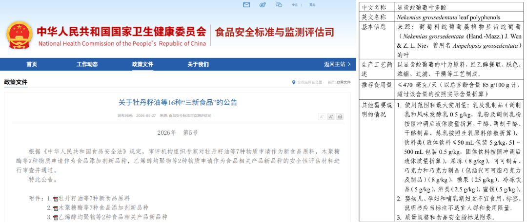The width and height of the screenshot is (527, 223).
Task: Click the 生产工艺简述 table cell
Action: [x=377, y=70]
